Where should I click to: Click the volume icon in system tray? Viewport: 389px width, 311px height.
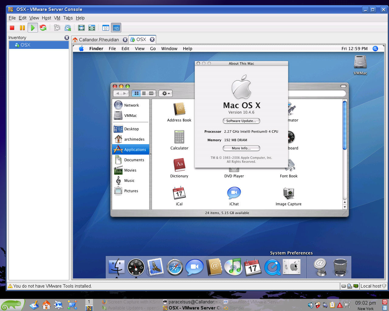[x=310, y=305]
